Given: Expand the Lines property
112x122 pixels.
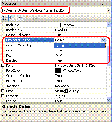Looking at the screenshot, I should (x=3, y=91).
